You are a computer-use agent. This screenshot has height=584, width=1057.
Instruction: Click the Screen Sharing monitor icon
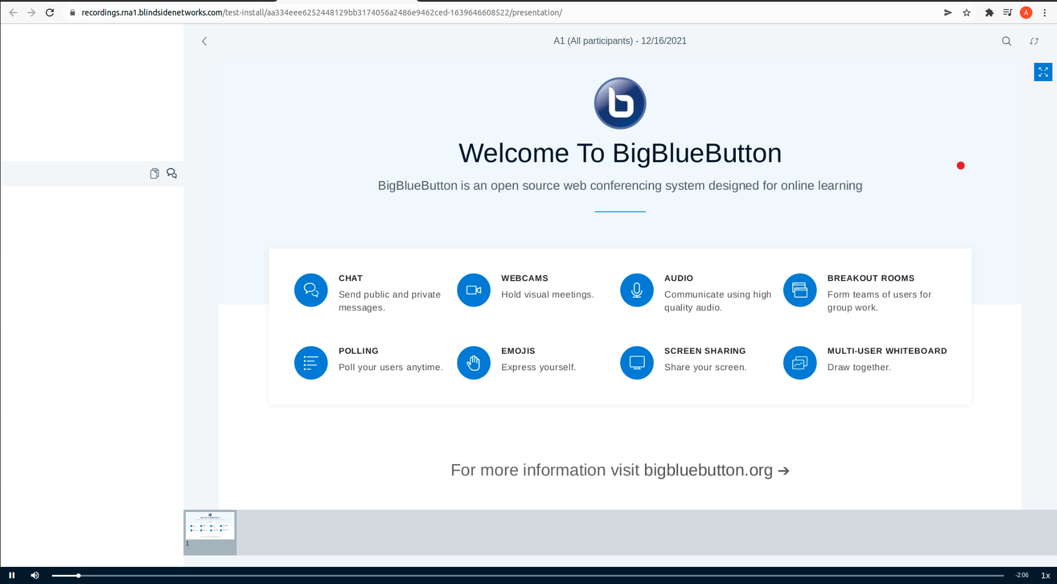tap(637, 363)
